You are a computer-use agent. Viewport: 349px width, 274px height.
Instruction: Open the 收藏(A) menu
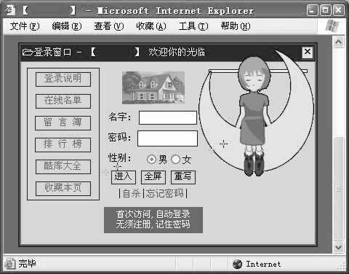coord(151,26)
